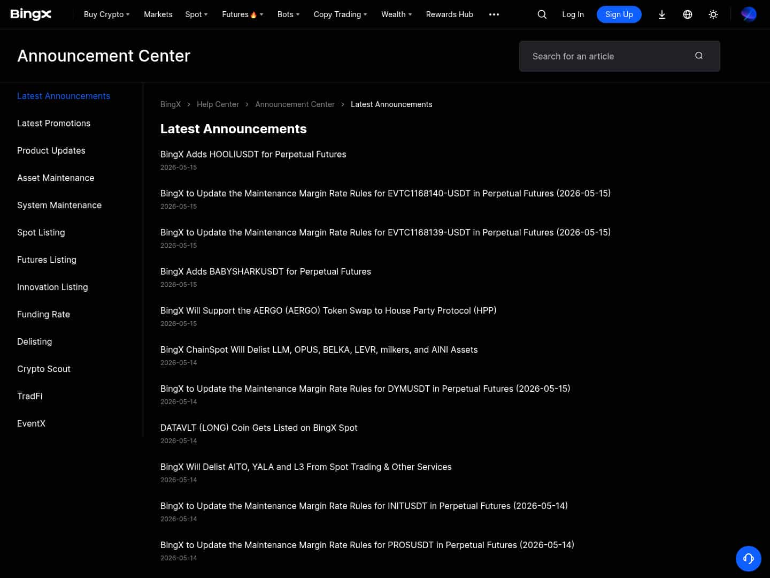Open the language globe icon
770x578 pixels.
tap(688, 14)
